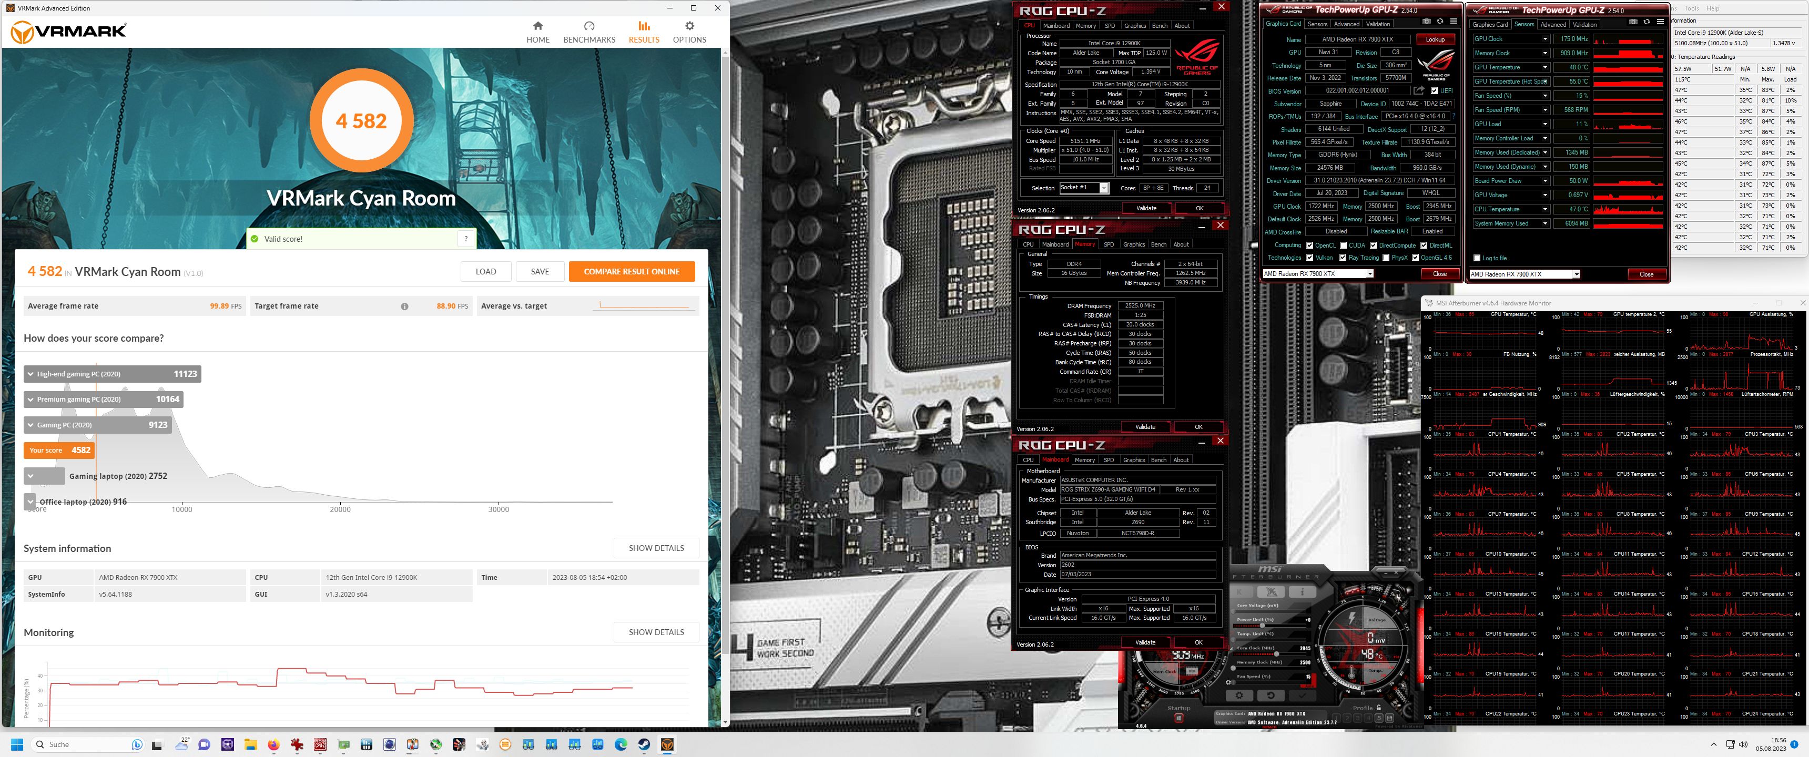
Task: Toggle the PhysX checkbox in GPU-Z
Action: click(x=1386, y=258)
